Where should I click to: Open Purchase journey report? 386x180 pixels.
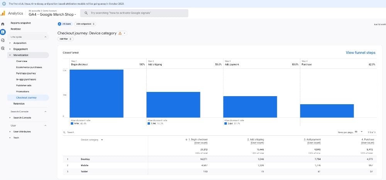point(26,73)
